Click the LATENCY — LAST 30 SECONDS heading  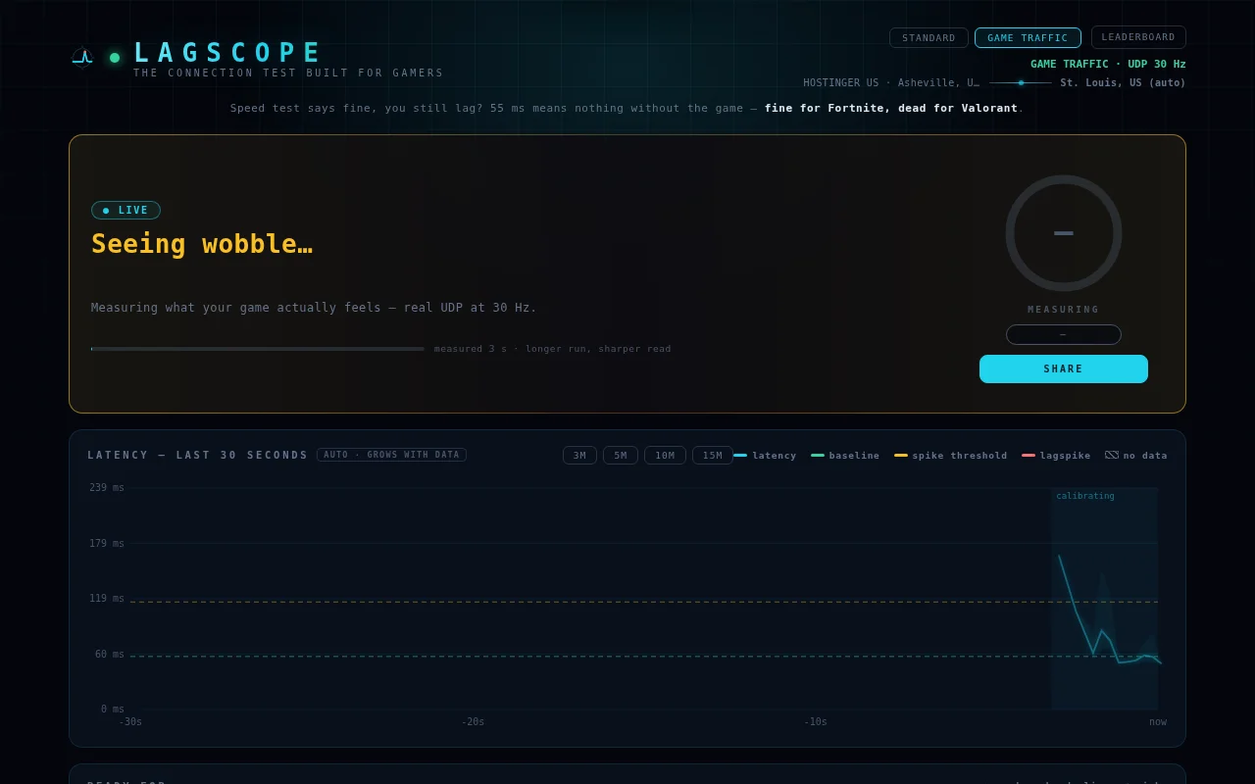(x=198, y=455)
